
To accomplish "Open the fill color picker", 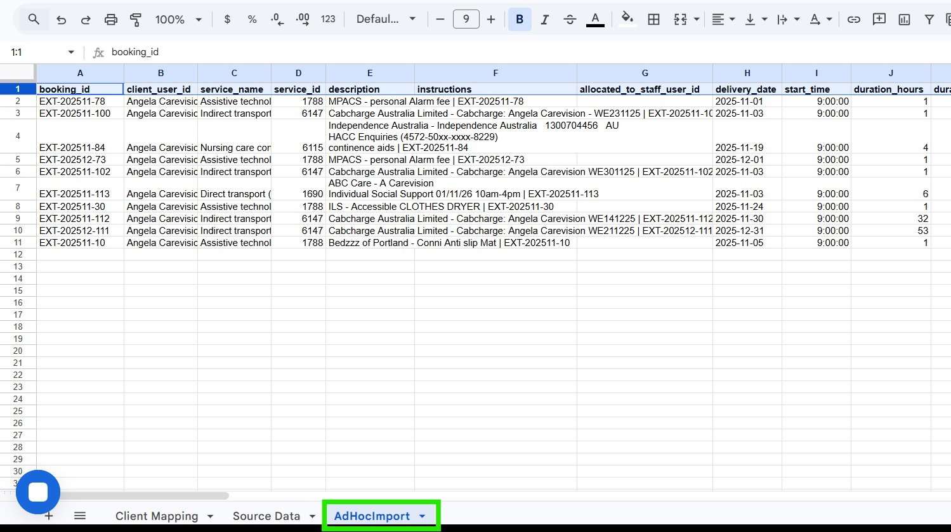I will (627, 20).
